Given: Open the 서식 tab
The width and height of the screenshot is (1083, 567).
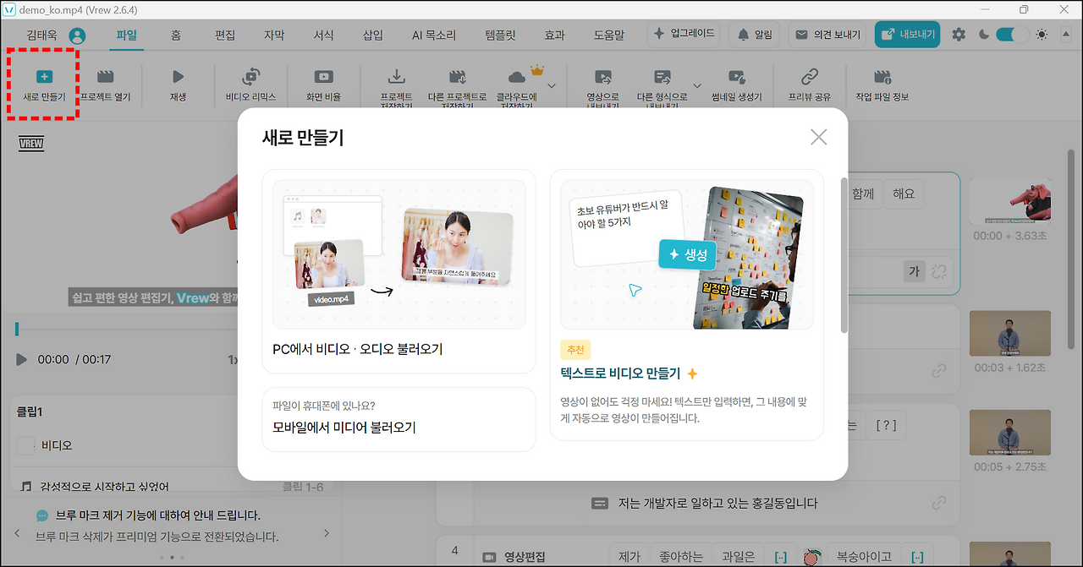Looking at the screenshot, I should coord(323,35).
